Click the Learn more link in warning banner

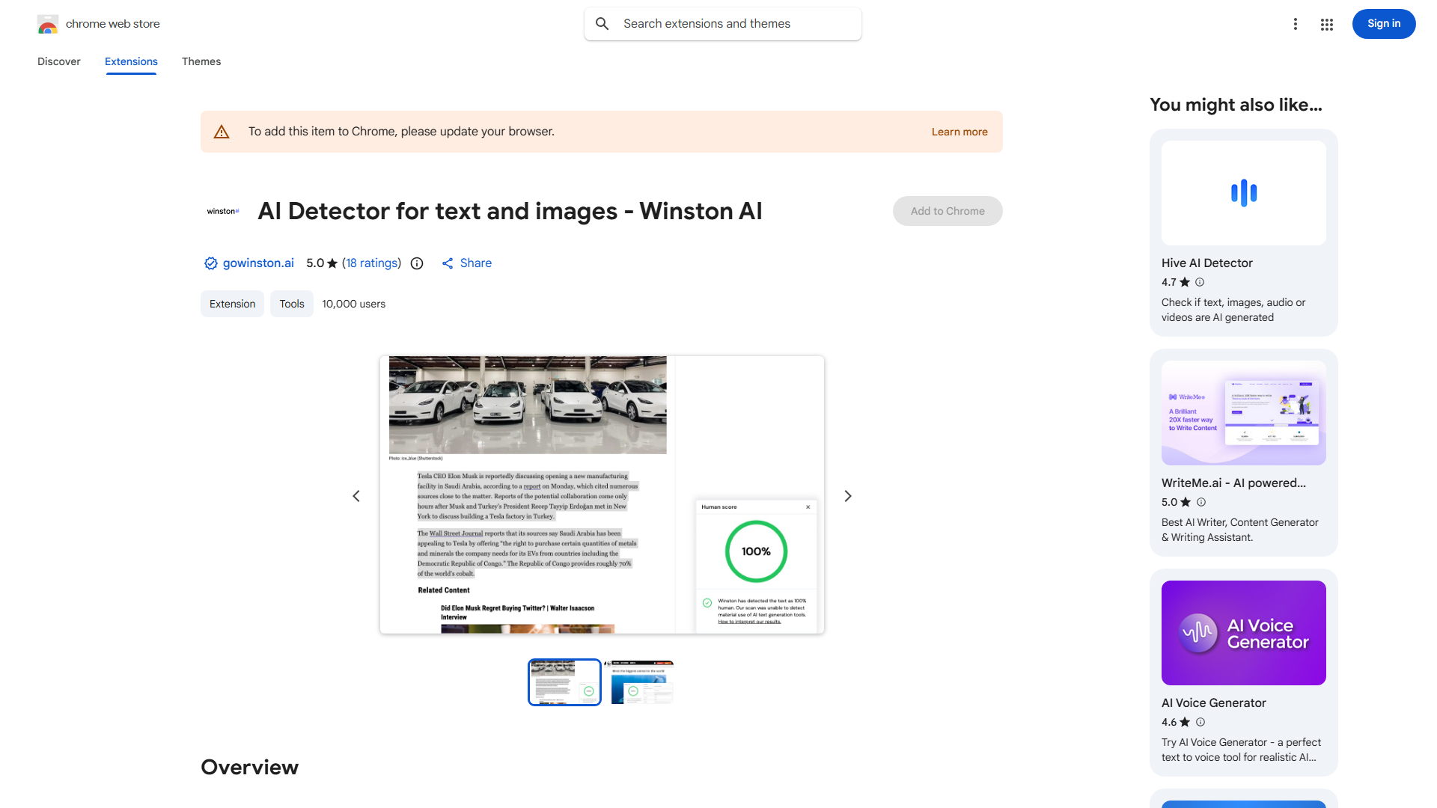pos(959,132)
